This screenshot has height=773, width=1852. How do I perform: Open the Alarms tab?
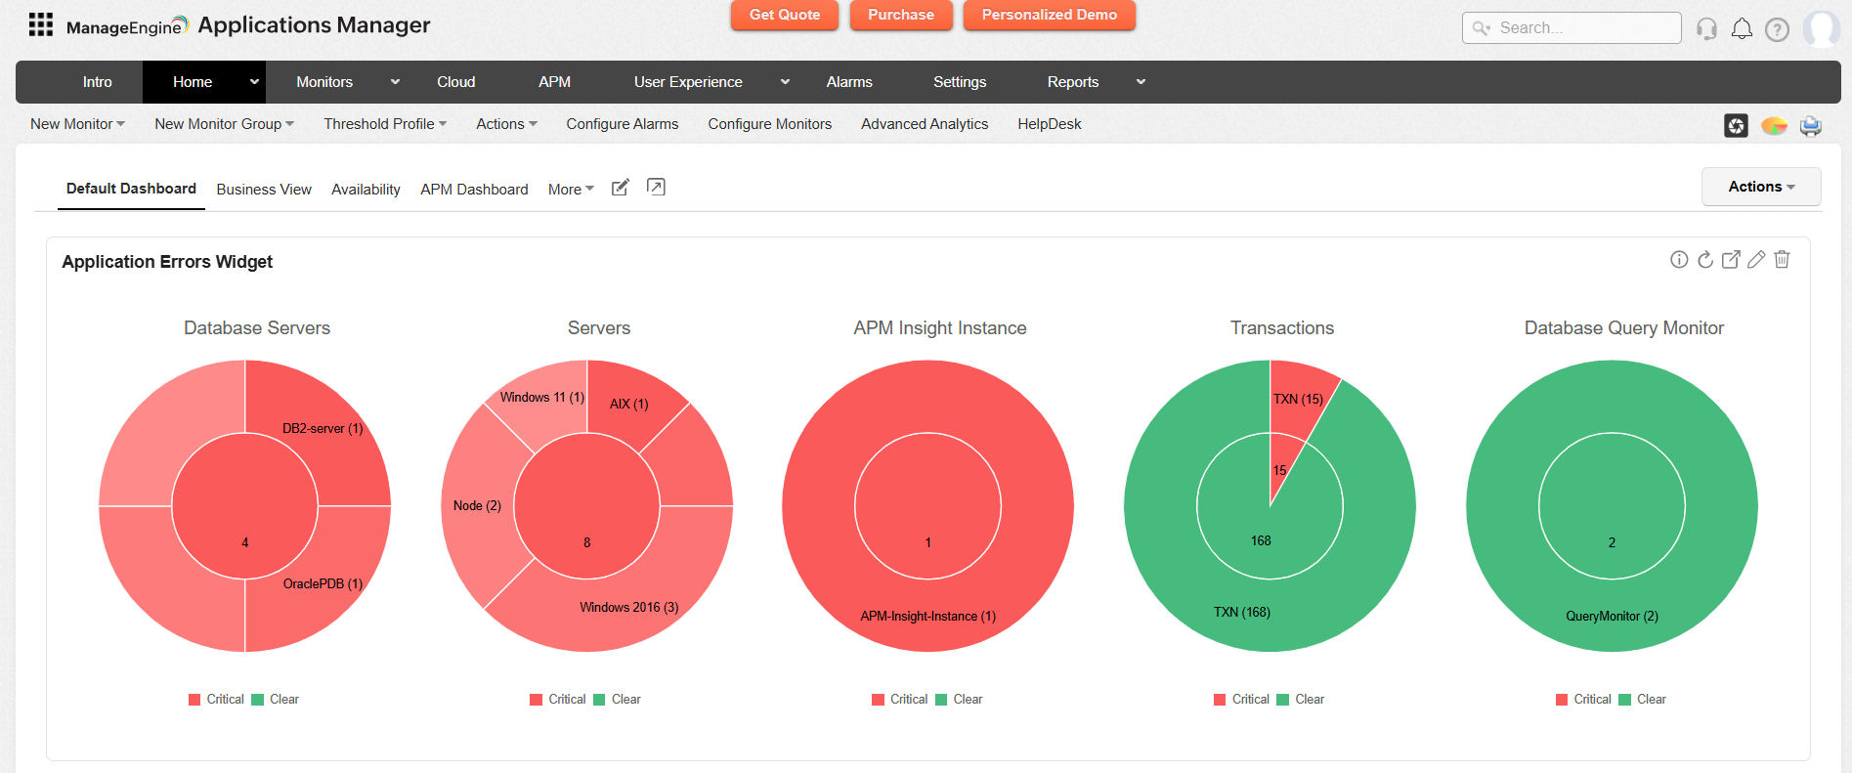tap(849, 82)
